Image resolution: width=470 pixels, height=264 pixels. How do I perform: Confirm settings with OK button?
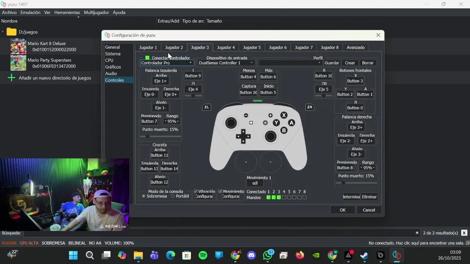click(x=343, y=210)
